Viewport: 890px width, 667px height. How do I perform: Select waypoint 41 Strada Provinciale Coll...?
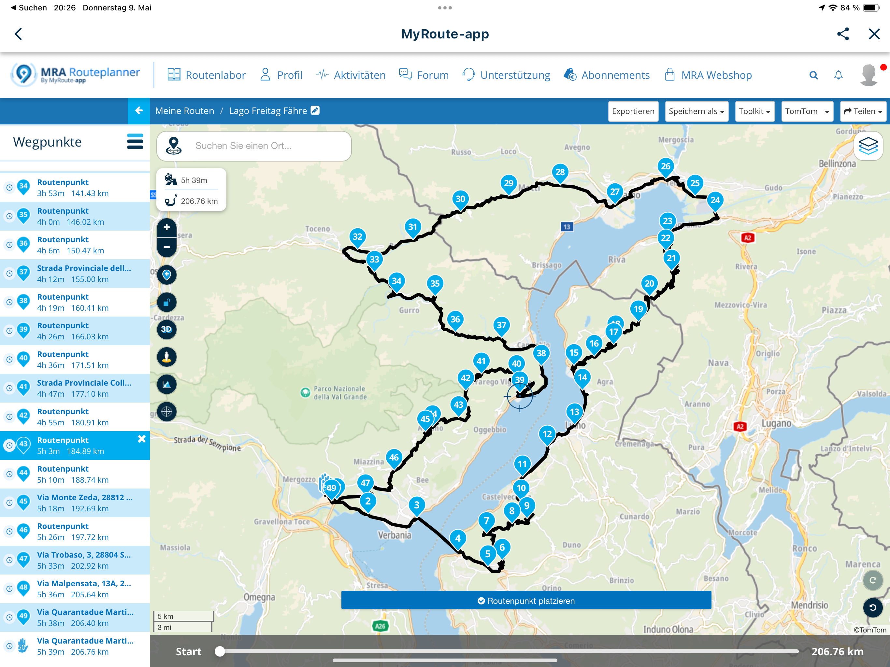[75, 388]
